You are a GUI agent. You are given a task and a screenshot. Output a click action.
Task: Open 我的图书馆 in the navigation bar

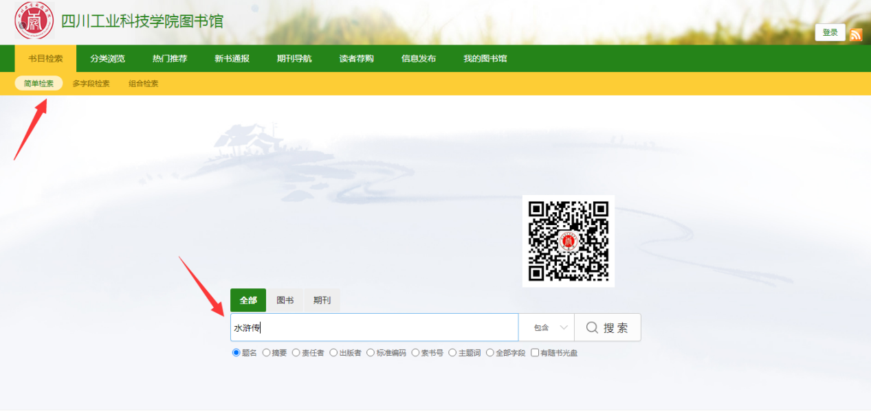click(x=485, y=59)
